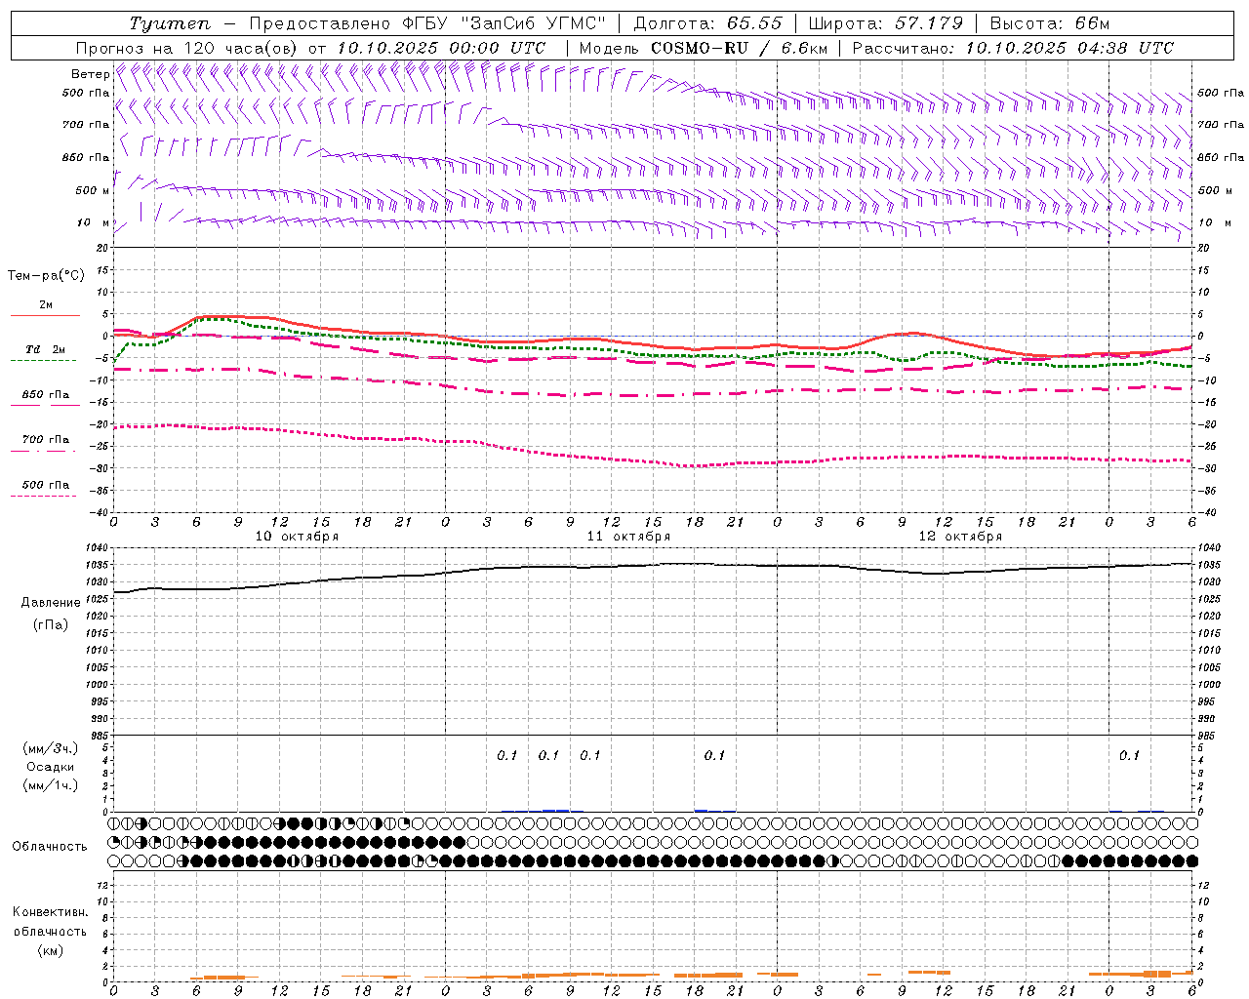Click the station name "Tyumen" in the header
The width and height of the screenshot is (1249, 999).
pos(170,23)
